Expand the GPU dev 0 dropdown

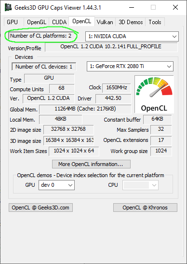coord(56,185)
